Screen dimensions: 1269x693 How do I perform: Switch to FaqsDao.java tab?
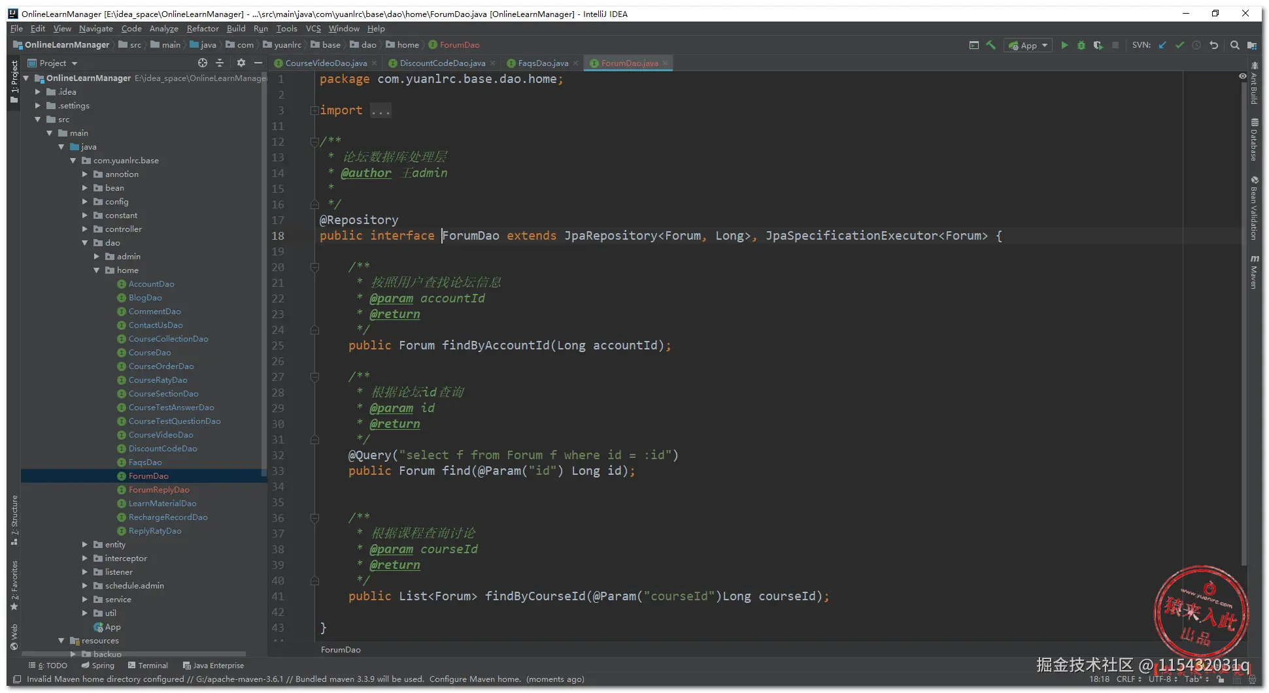(543, 63)
